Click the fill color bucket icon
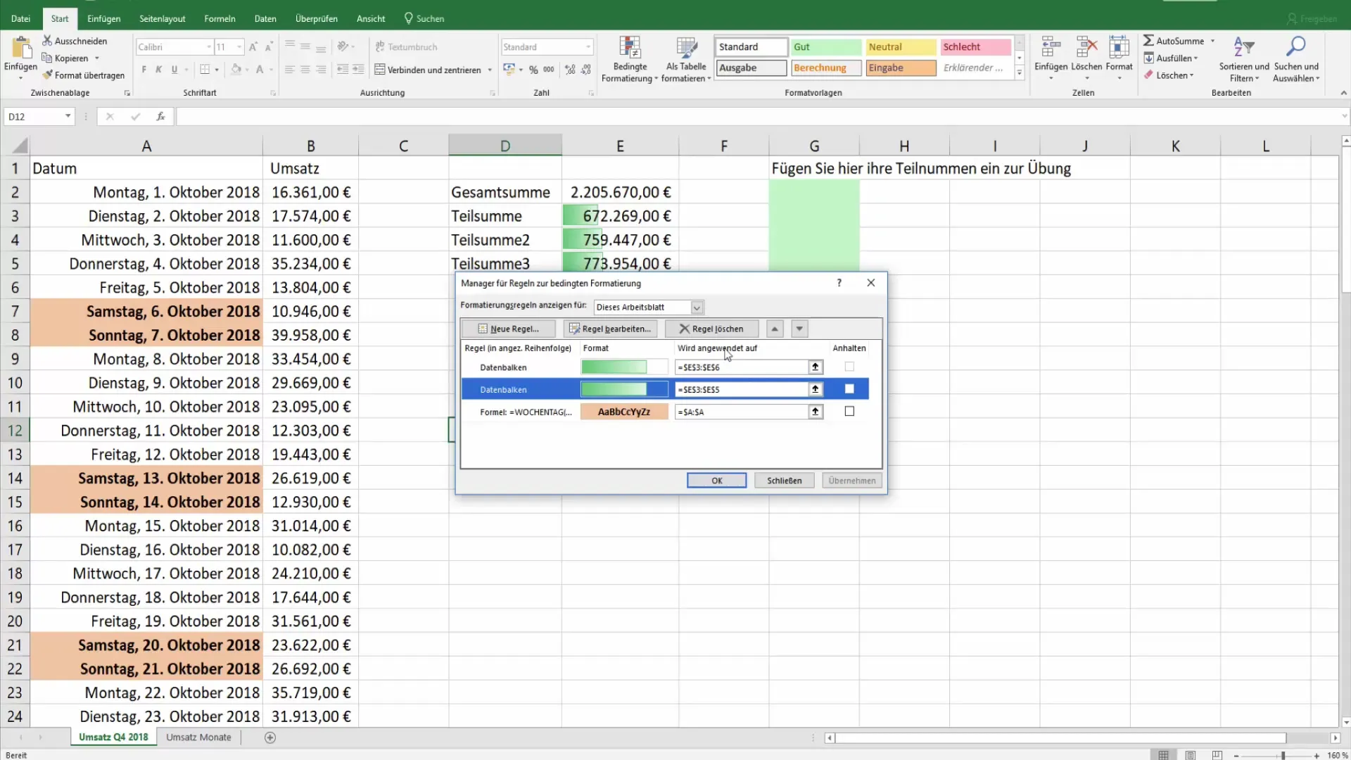 pos(236,70)
